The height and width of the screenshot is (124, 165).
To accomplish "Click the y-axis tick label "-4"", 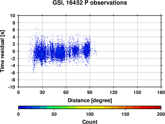I will pyautogui.click(x=13, y=65).
